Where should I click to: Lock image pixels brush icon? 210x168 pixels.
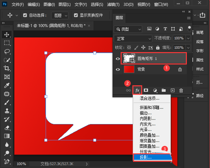click(136, 48)
